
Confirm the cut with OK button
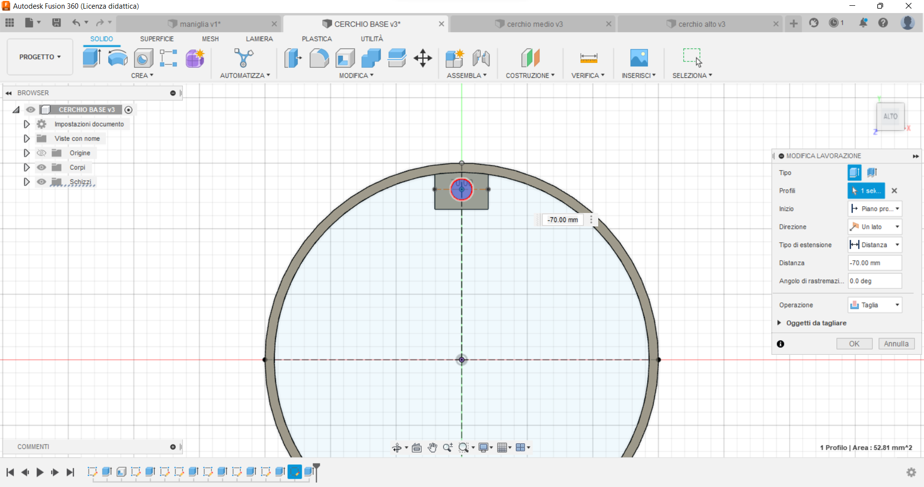coord(854,343)
